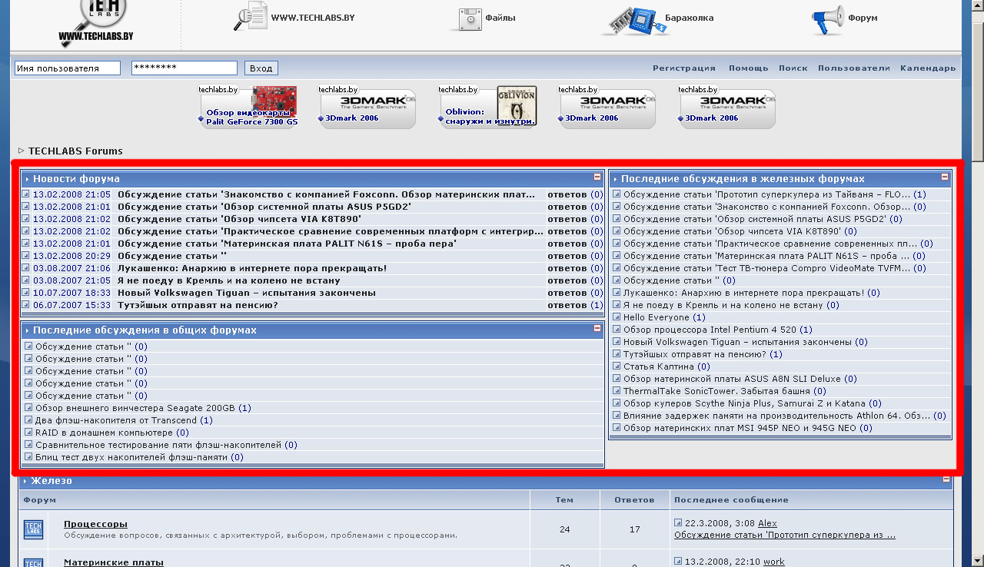Open user profile link 'Alex'
This screenshot has width=984, height=567.
767,523
